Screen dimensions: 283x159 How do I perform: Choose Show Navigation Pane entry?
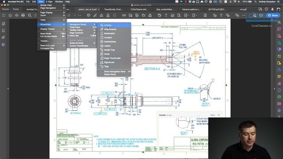click(114, 72)
